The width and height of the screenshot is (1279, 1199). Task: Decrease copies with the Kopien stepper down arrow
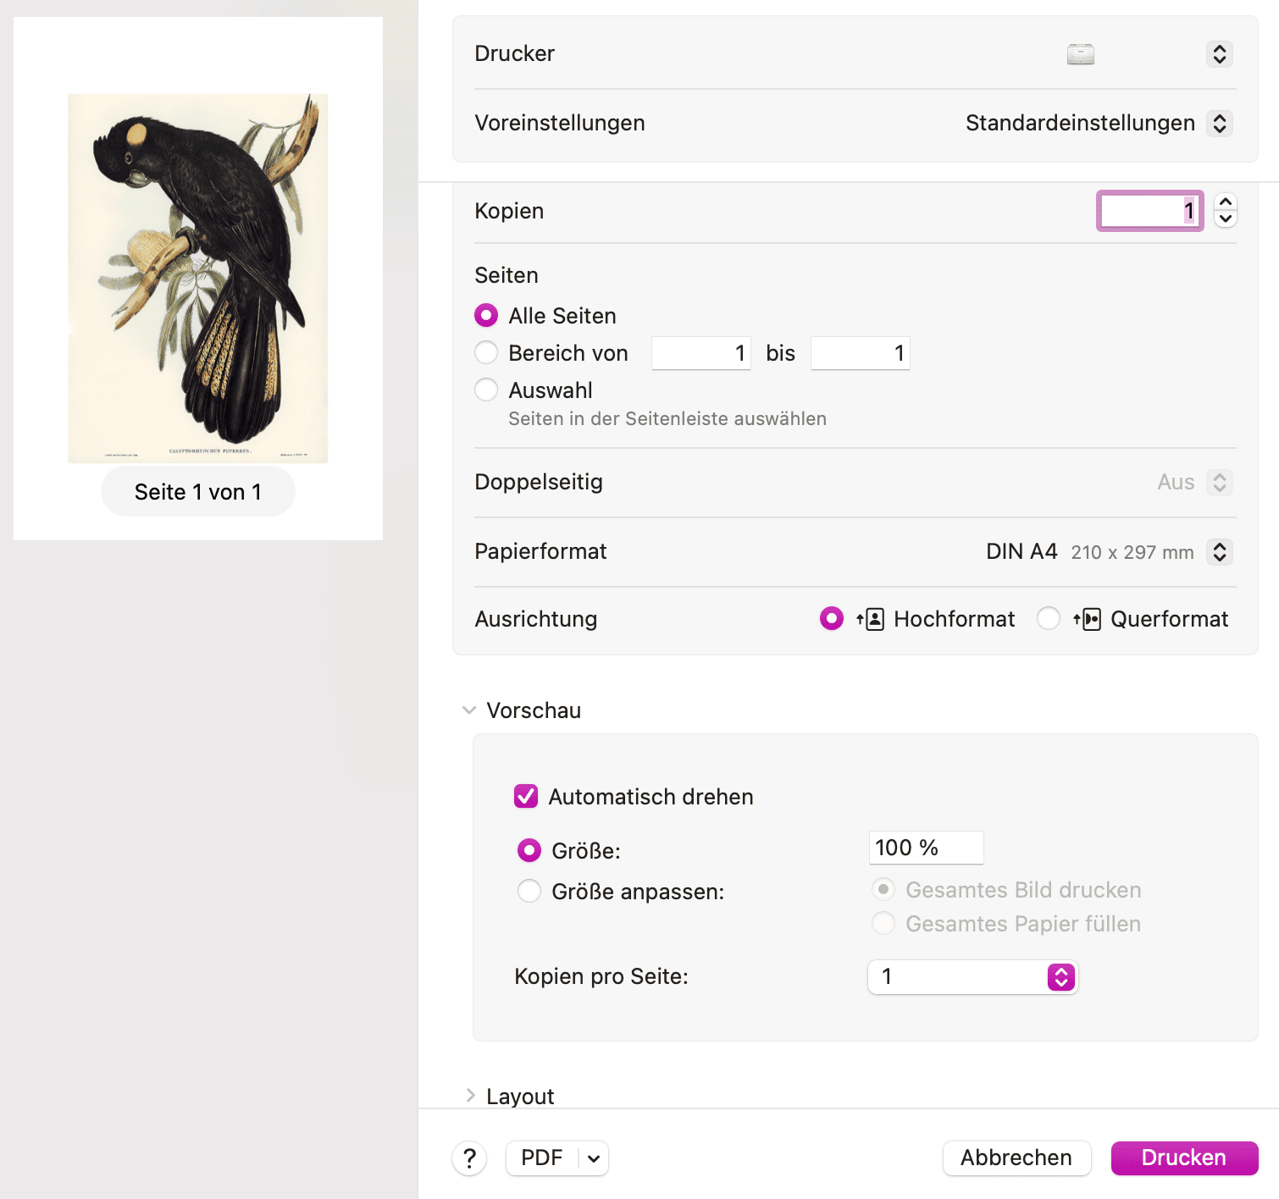coord(1226,218)
